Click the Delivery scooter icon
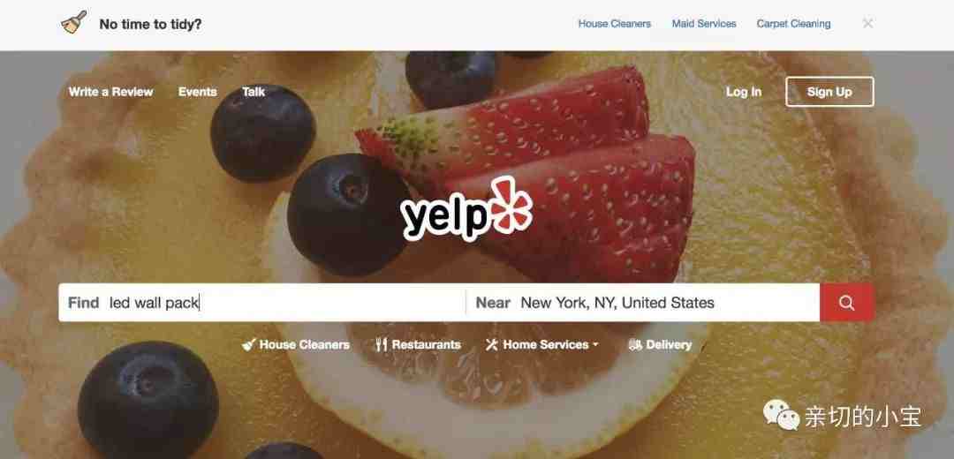The image size is (954, 459). (x=635, y=345)
